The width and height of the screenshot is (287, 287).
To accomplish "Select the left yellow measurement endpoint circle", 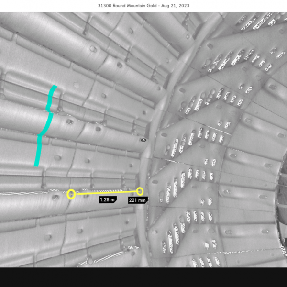I will (71, 194).
